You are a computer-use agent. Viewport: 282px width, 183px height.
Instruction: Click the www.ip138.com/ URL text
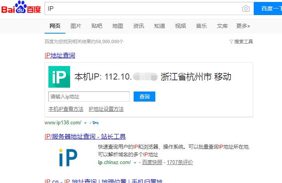63,123
